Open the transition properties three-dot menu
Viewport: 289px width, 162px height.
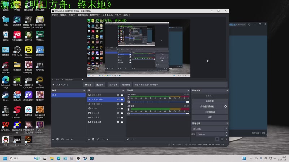click(x=226, y=139)
